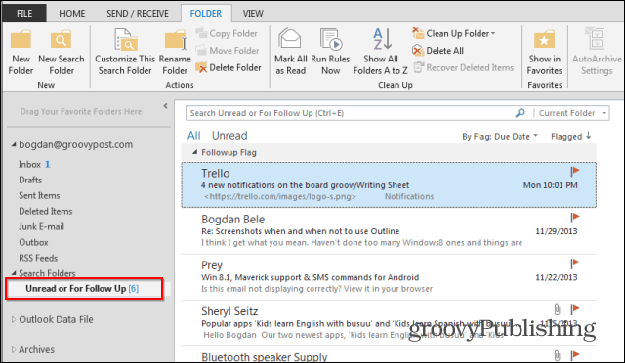Select the Unread or For Follow Up folder
The height and width of the screenshot is (363, 625).
click(x=82, y=288)
